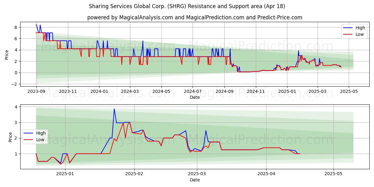374x187 pixels.
Task: Click the 2025-03 x-axis label in bottom chart
Action: tap(197, 175)
